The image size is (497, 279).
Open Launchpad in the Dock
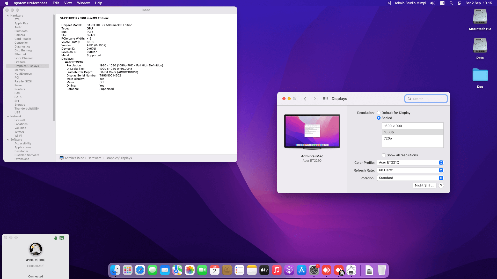click(x=128, y=270)
